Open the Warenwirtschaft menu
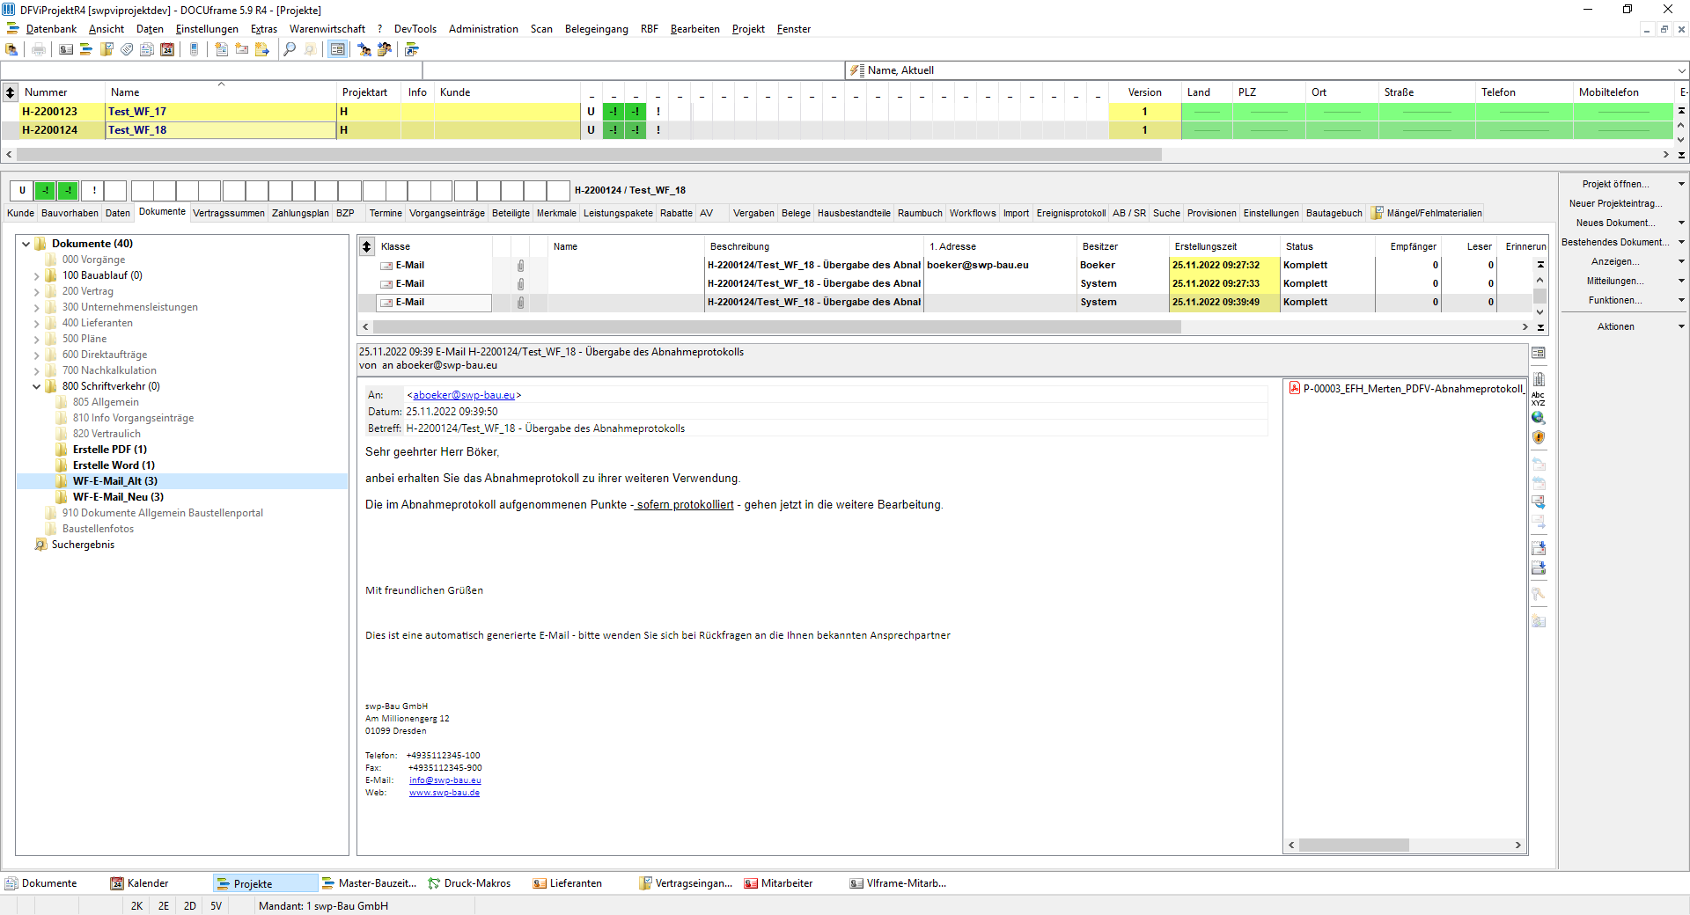The height and width of the screenshot is (915, 1690). click(327, 29)
